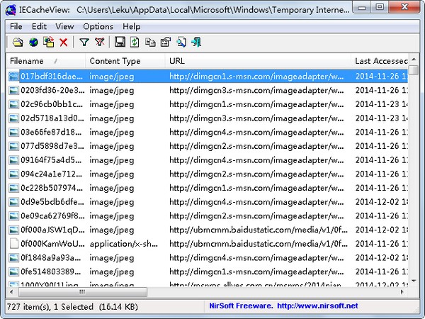Sort by URL column header
This screenshot has width=425, height=319.
tap(258, 61)
